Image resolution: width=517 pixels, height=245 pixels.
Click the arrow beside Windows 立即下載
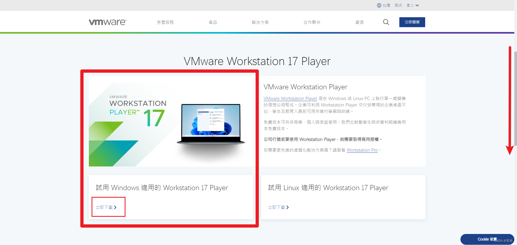point(116,207)
